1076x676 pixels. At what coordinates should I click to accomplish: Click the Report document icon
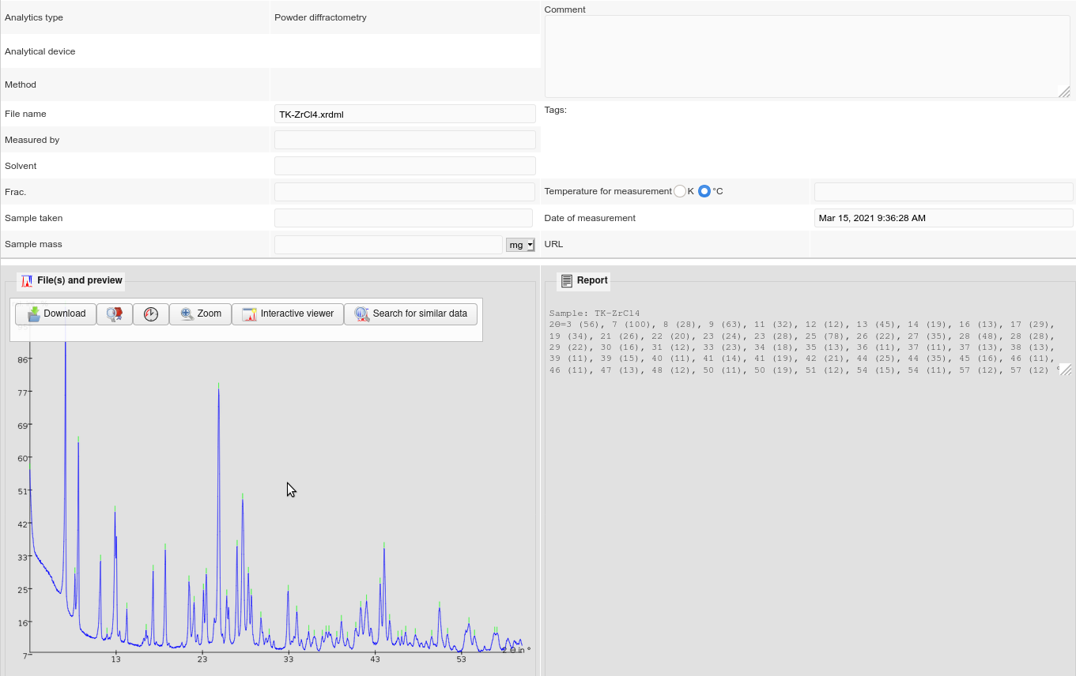tap(566, 280)
